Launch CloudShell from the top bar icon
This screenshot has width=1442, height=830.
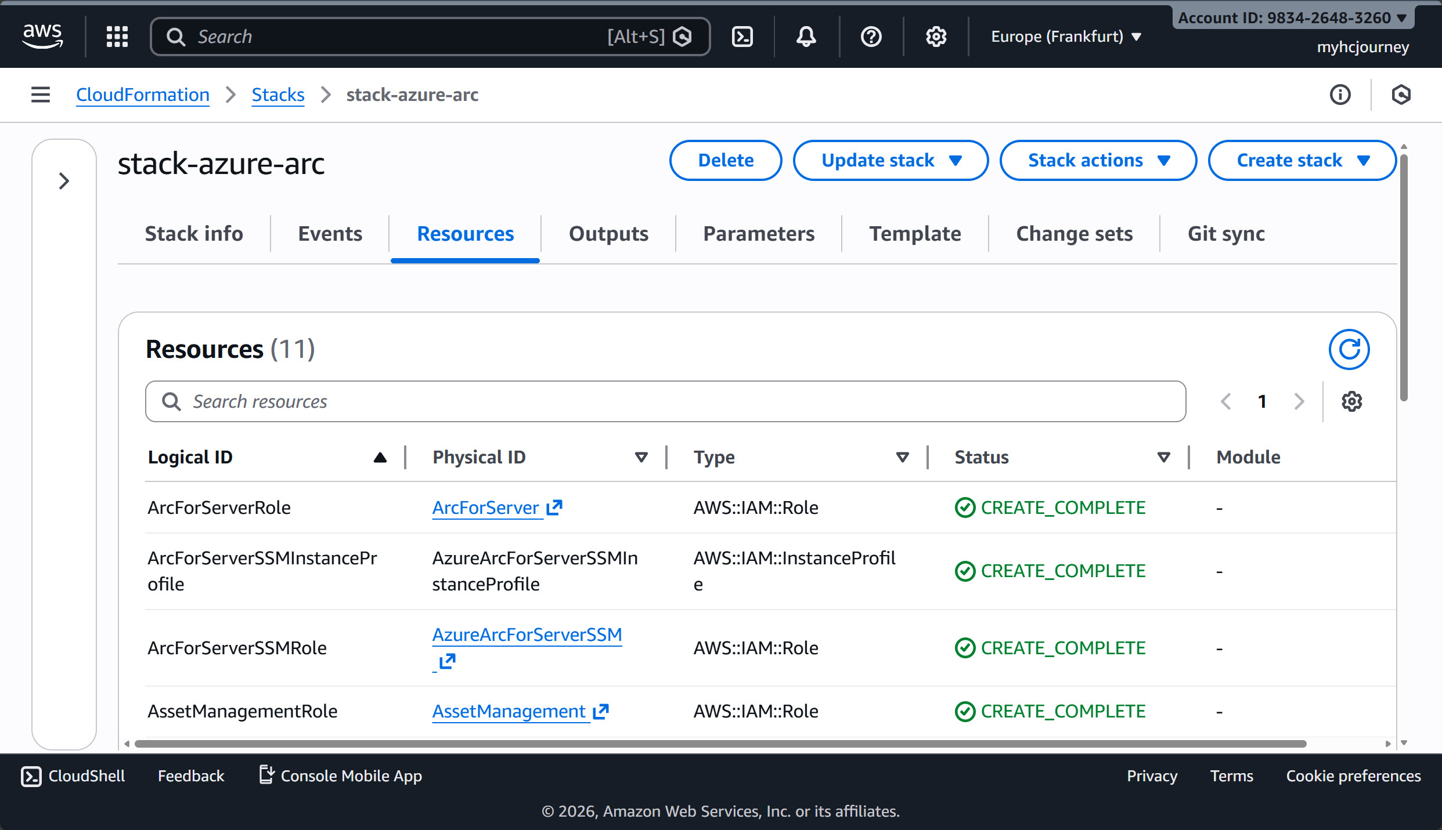[x=742, y=37]
